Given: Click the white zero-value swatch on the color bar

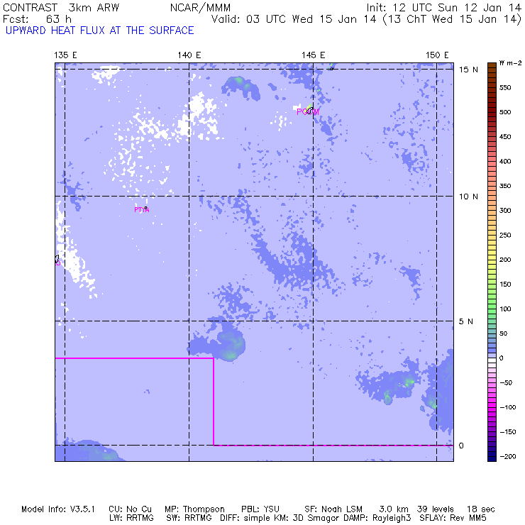Looking at the screenshot, I should click(492, 360).
